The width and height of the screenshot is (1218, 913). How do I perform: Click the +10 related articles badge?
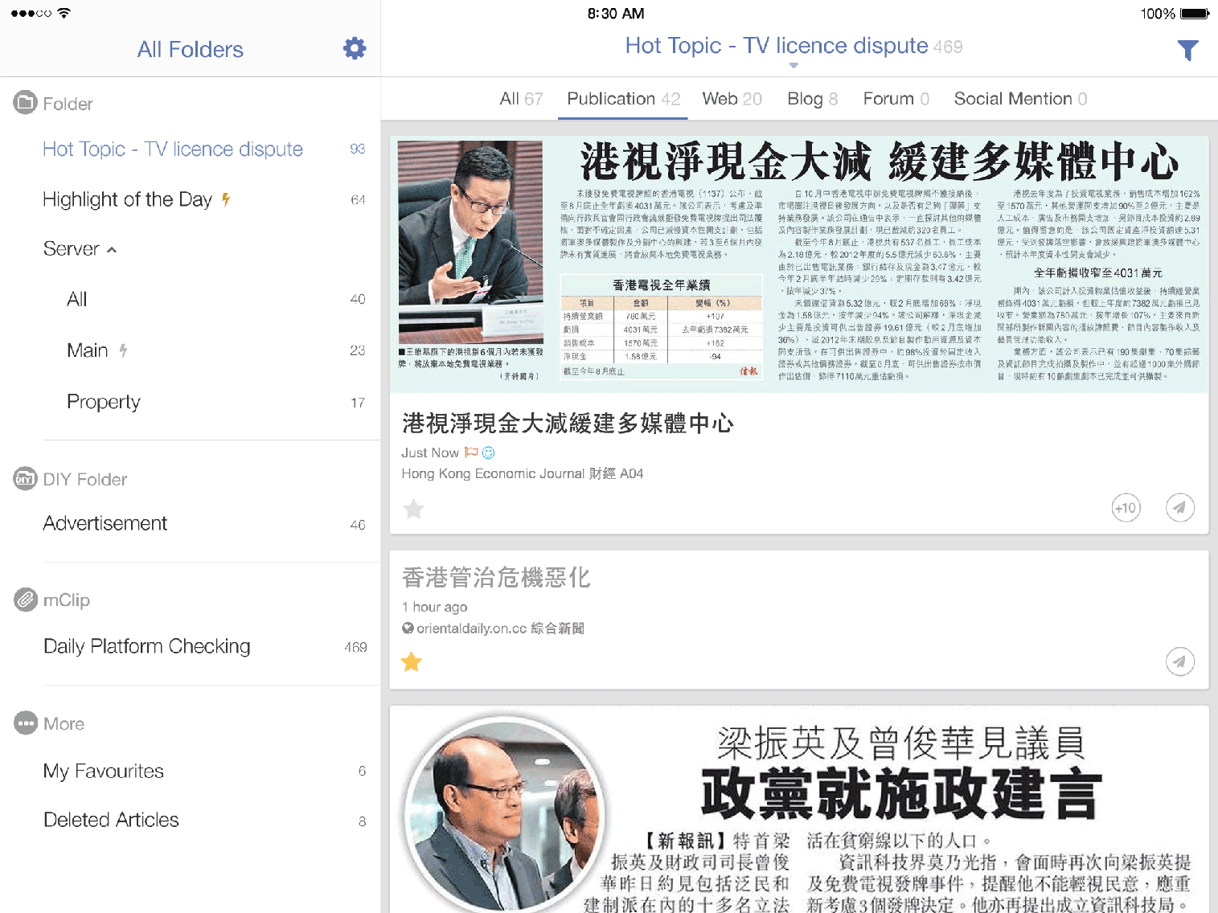tap(1126, 508)
